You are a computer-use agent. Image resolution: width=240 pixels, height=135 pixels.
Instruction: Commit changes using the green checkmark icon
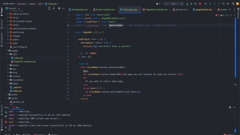click(x=214, y=4)
